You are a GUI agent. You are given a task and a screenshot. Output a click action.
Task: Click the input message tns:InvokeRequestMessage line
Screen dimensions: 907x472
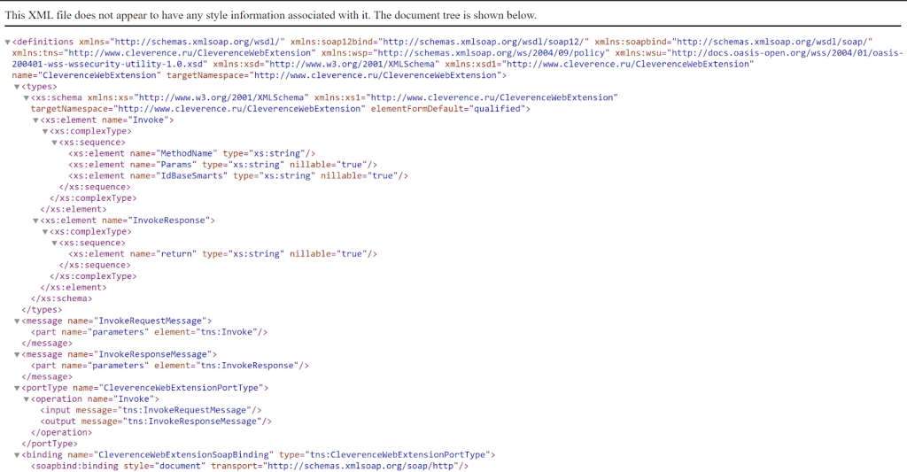pos(151,410)
